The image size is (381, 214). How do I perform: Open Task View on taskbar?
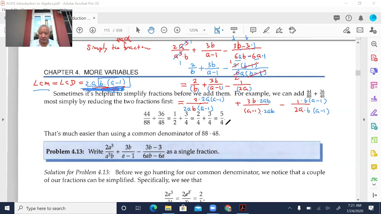pyautogui.click(x=138, y=208)
